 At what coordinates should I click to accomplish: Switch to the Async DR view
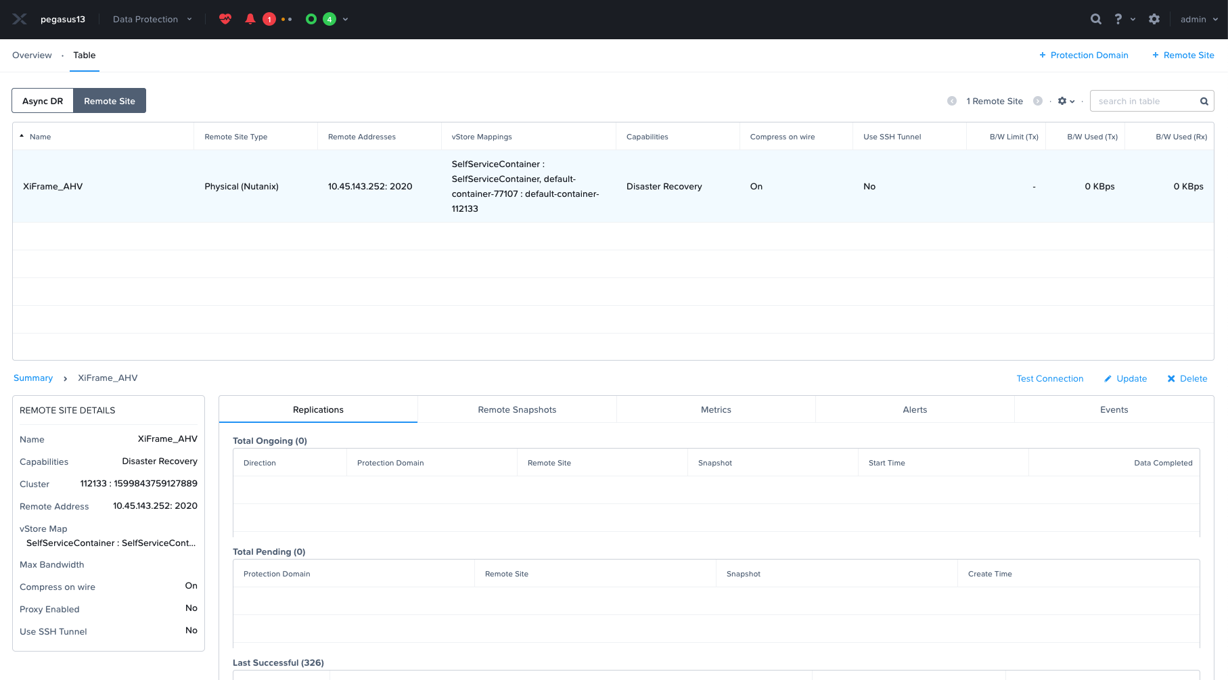click(43, 101)
